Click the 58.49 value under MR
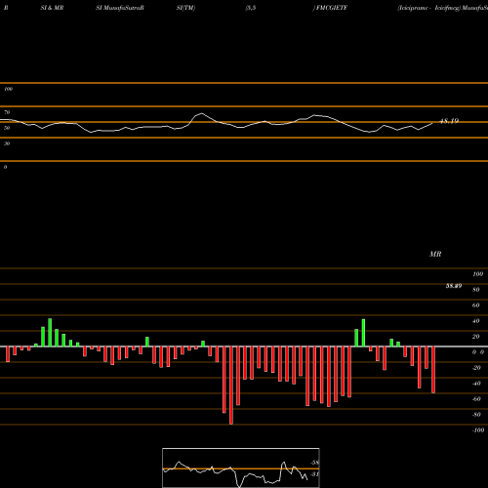Screen dimensions: 488x488 click(454, 286)
